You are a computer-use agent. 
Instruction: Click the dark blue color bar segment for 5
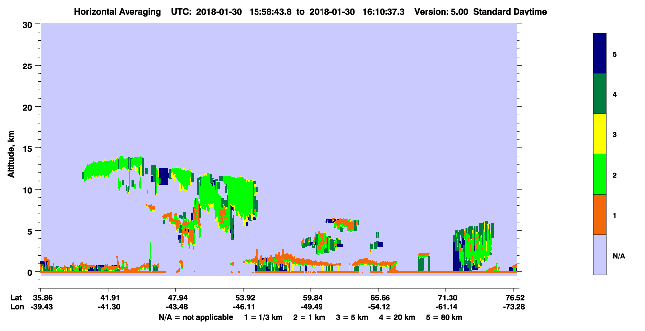600,54
